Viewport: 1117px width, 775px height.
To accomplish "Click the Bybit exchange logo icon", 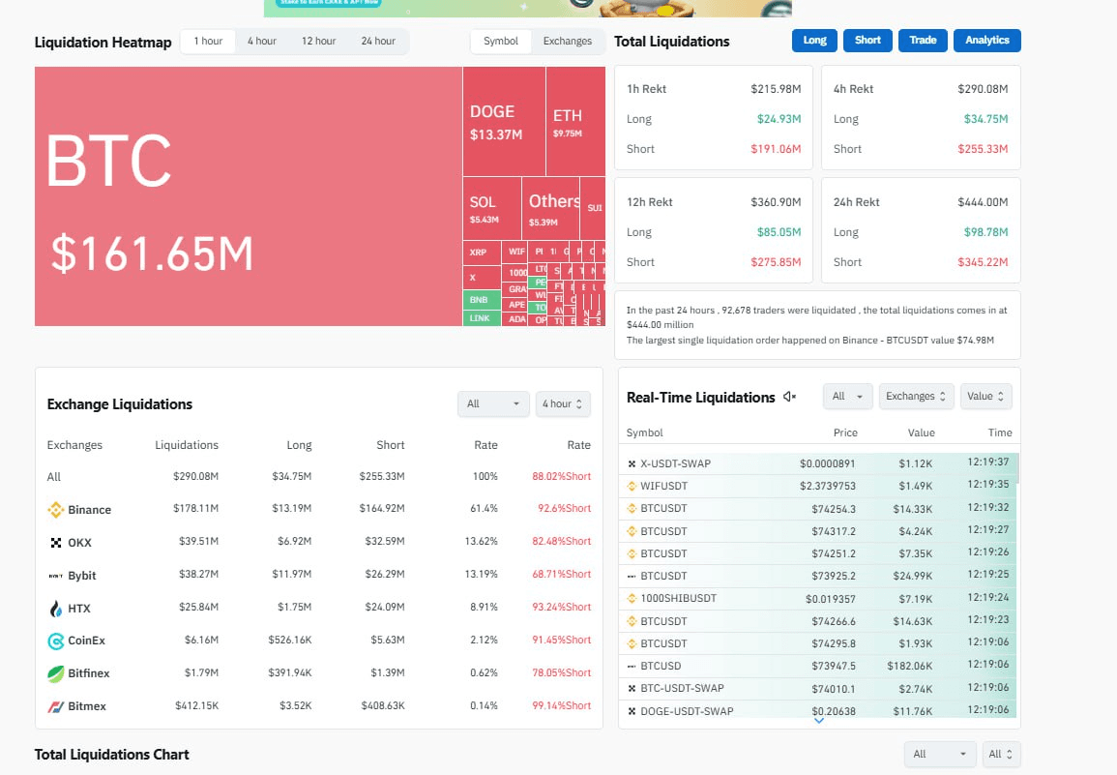I will click(56, 576).
